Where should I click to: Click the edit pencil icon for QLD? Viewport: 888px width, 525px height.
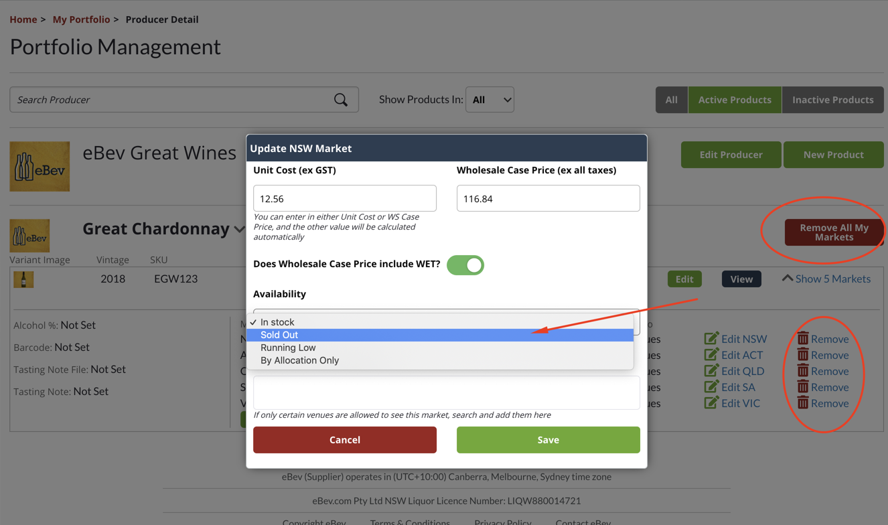pyautogui.click(x=711, y=371)
